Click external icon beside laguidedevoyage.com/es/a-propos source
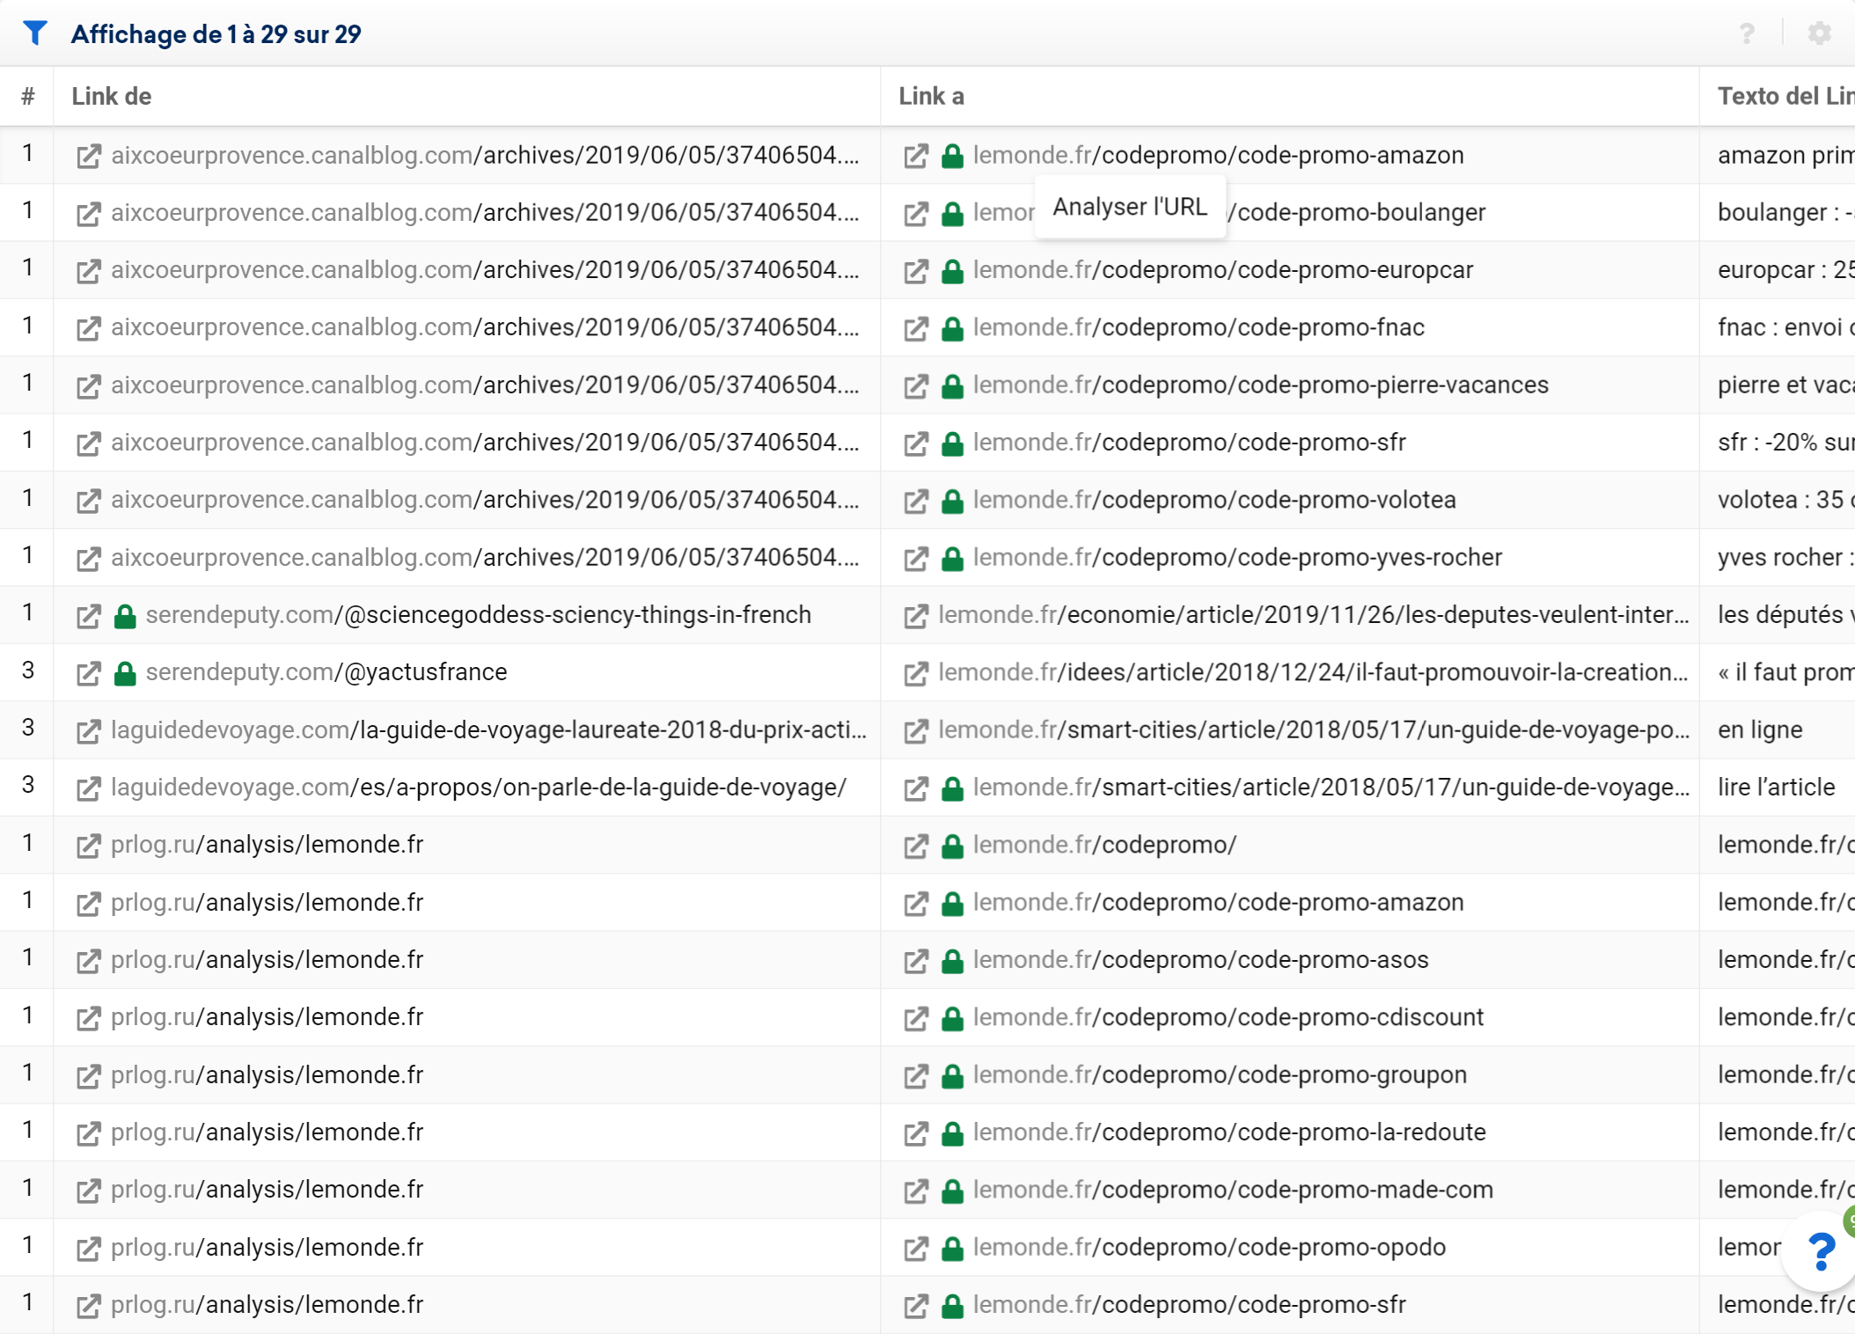 click(x=88, y=788)
